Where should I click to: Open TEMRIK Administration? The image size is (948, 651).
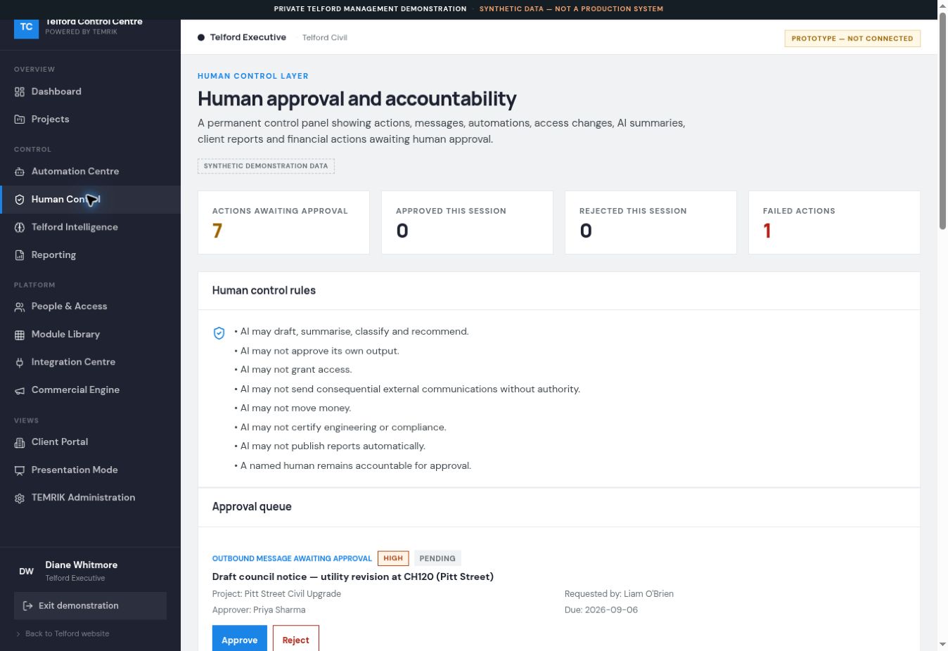point(90,498)
